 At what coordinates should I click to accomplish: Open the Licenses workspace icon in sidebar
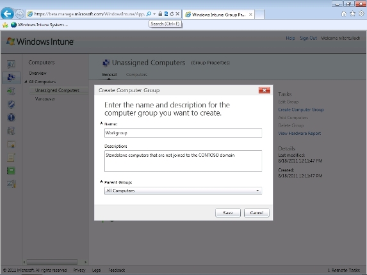pyautogui.click(x=11, y=145)
